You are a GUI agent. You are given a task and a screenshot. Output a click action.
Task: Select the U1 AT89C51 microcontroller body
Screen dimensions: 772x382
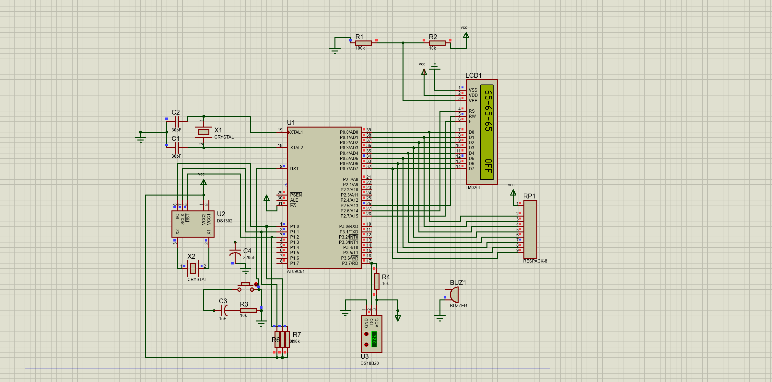click(x=324, y=198)
